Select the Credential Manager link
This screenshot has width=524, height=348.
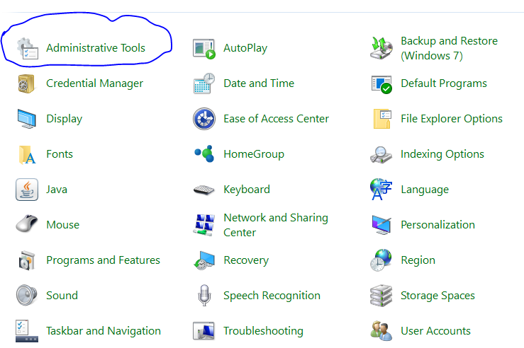point(94,83)
